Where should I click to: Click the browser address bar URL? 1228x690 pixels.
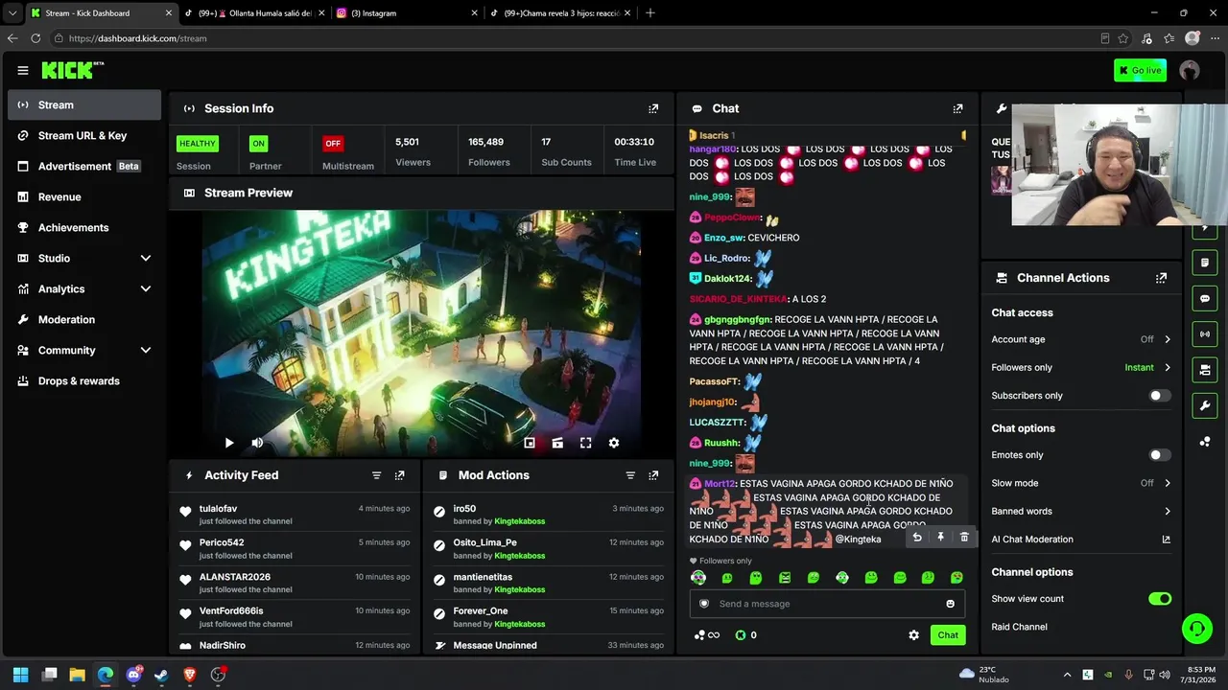138,38
